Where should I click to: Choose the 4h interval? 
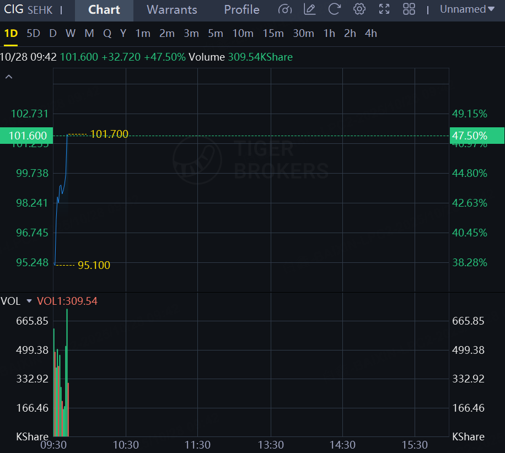[x=370, y=33]
